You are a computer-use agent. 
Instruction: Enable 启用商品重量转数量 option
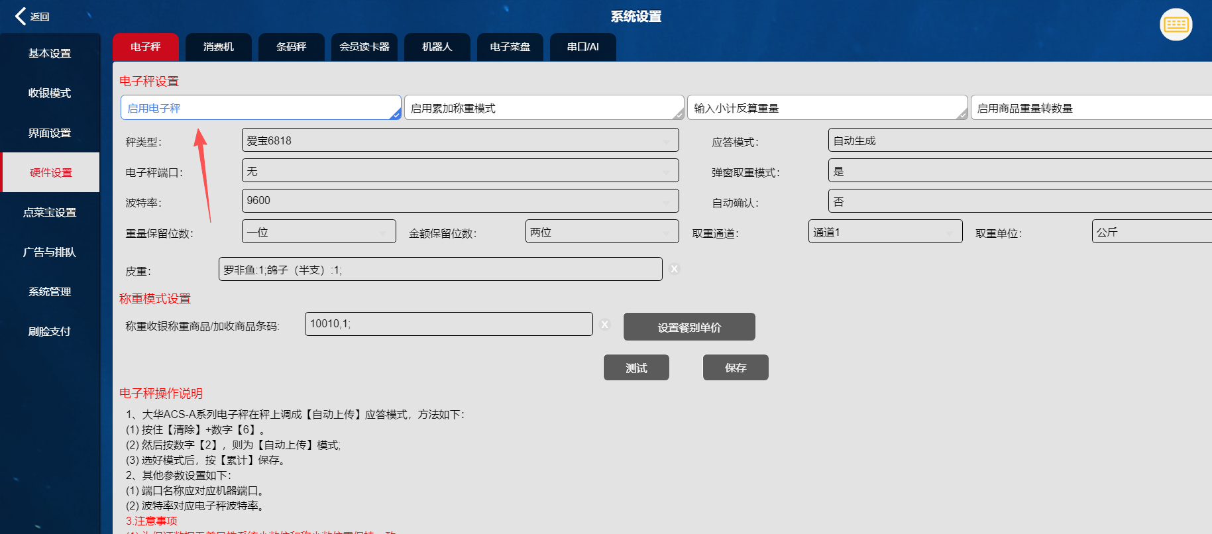click(x=1090, y=108)
